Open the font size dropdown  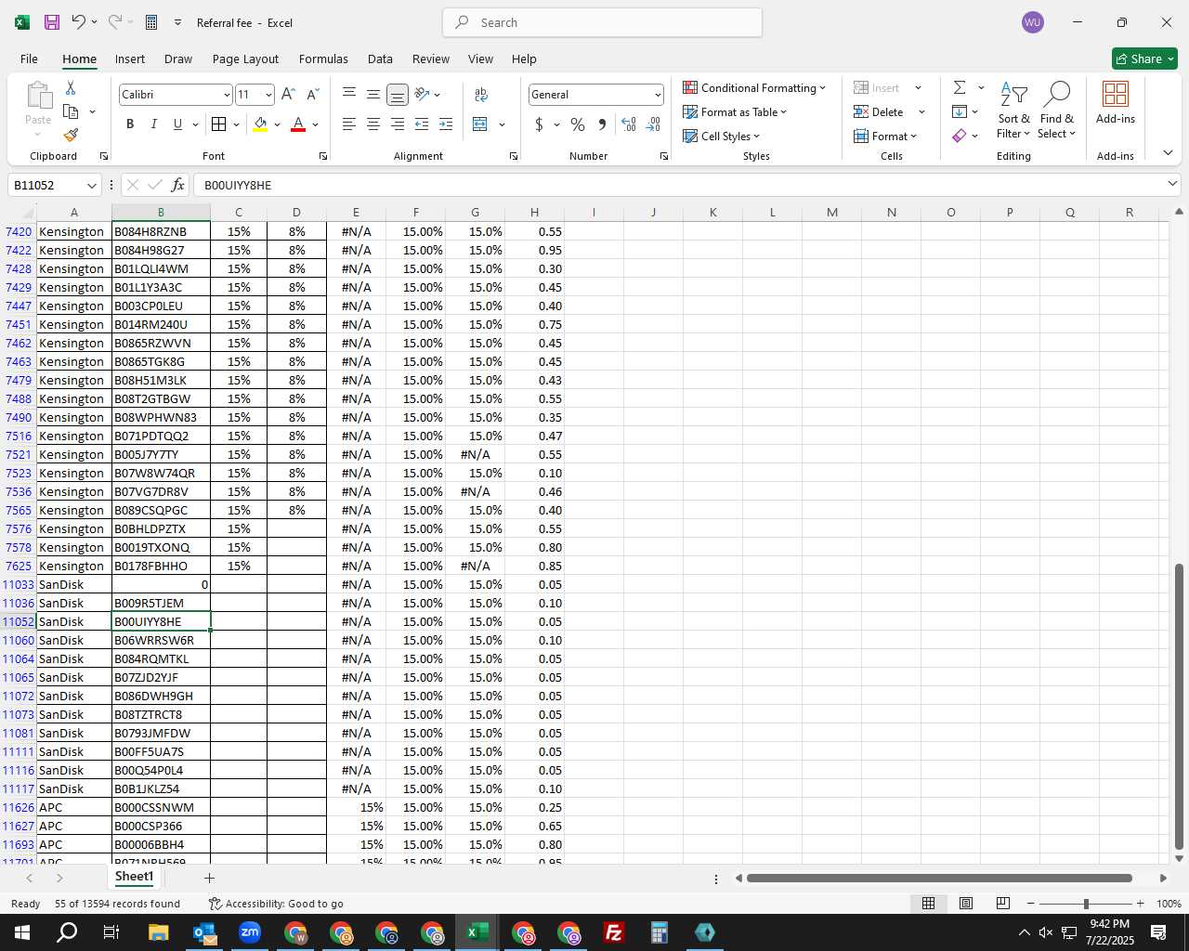[x=268, y=95]
